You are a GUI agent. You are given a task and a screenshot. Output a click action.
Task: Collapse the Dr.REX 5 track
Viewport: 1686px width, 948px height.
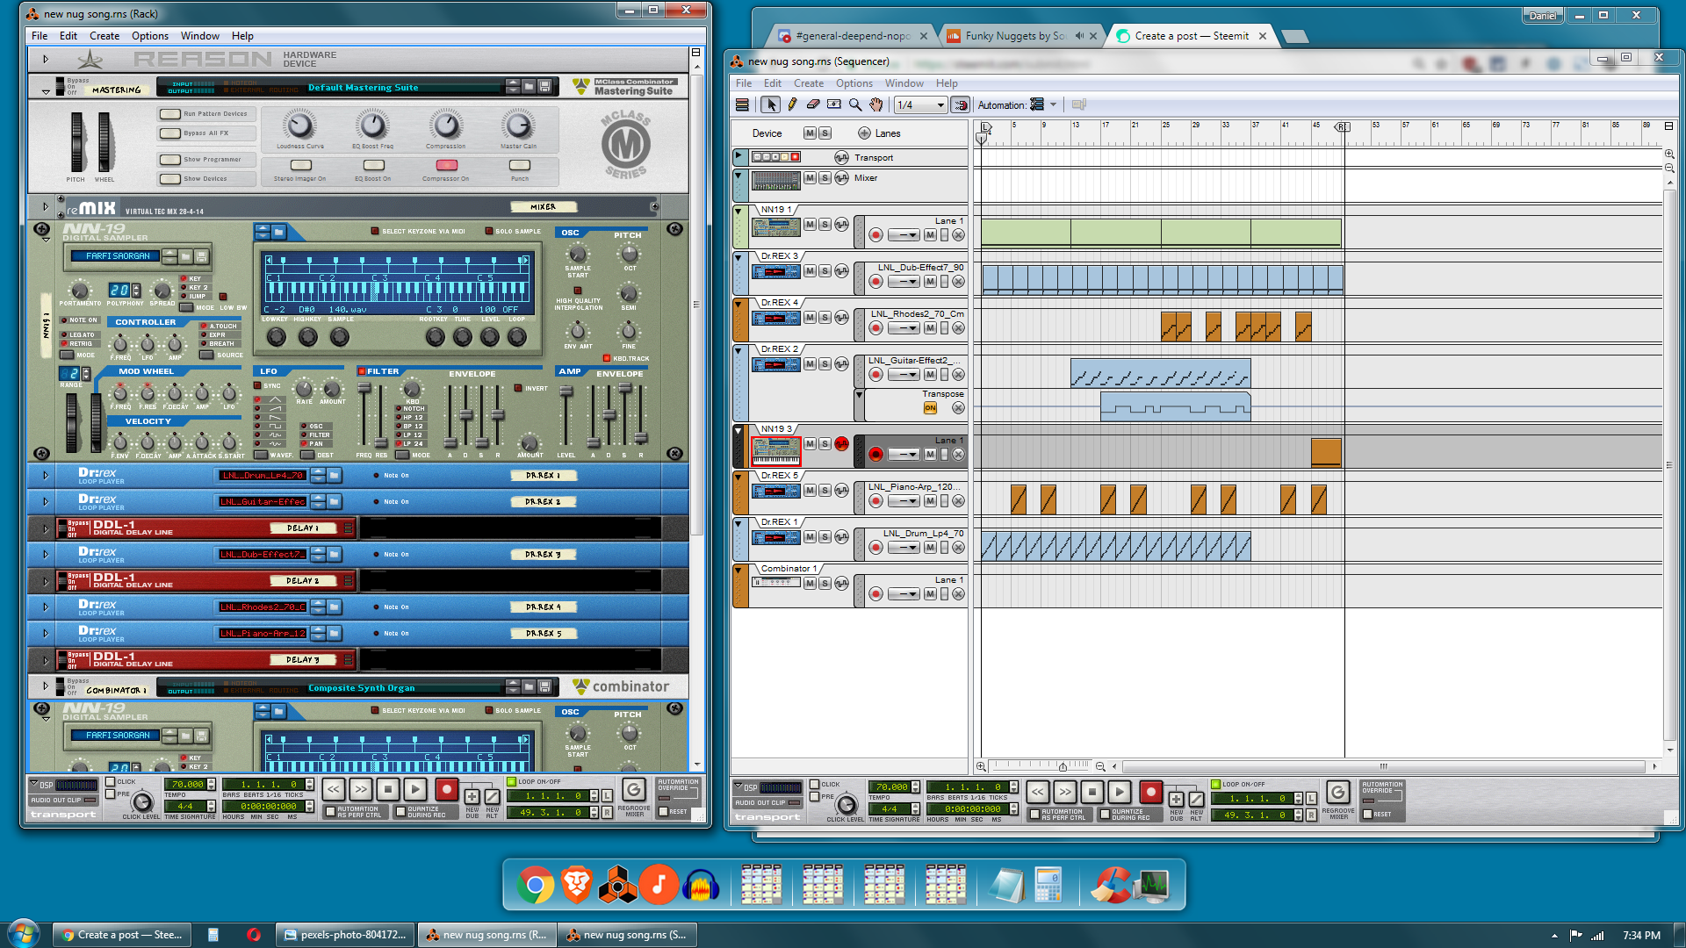739,477
